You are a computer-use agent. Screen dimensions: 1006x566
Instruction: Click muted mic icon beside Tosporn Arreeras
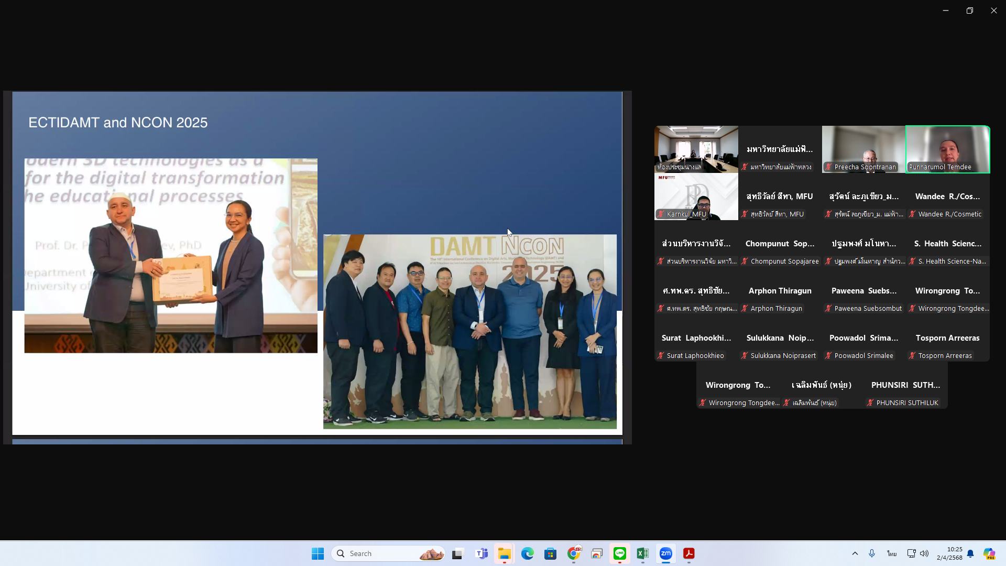click(912, 356)
